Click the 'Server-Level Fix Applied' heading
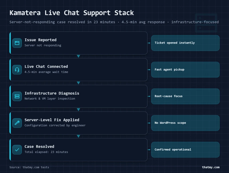The height and width of the screenshot is (173, 229). click(52, 120)
